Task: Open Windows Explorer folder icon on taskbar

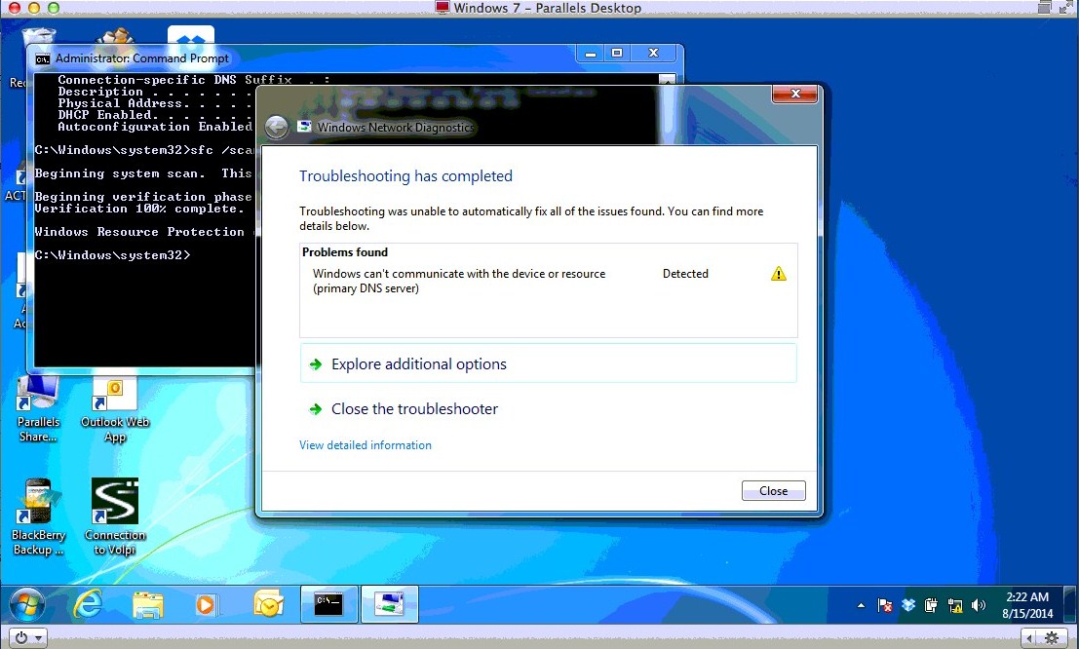Action: click(x=148, y=605)
